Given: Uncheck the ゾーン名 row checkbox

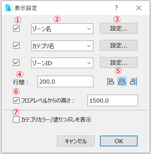Looking at the screenshot, I should pyautogui.click(x=16, y=28).
